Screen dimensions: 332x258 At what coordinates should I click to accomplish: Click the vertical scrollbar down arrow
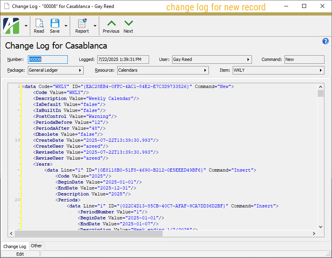tap(320, 227)
